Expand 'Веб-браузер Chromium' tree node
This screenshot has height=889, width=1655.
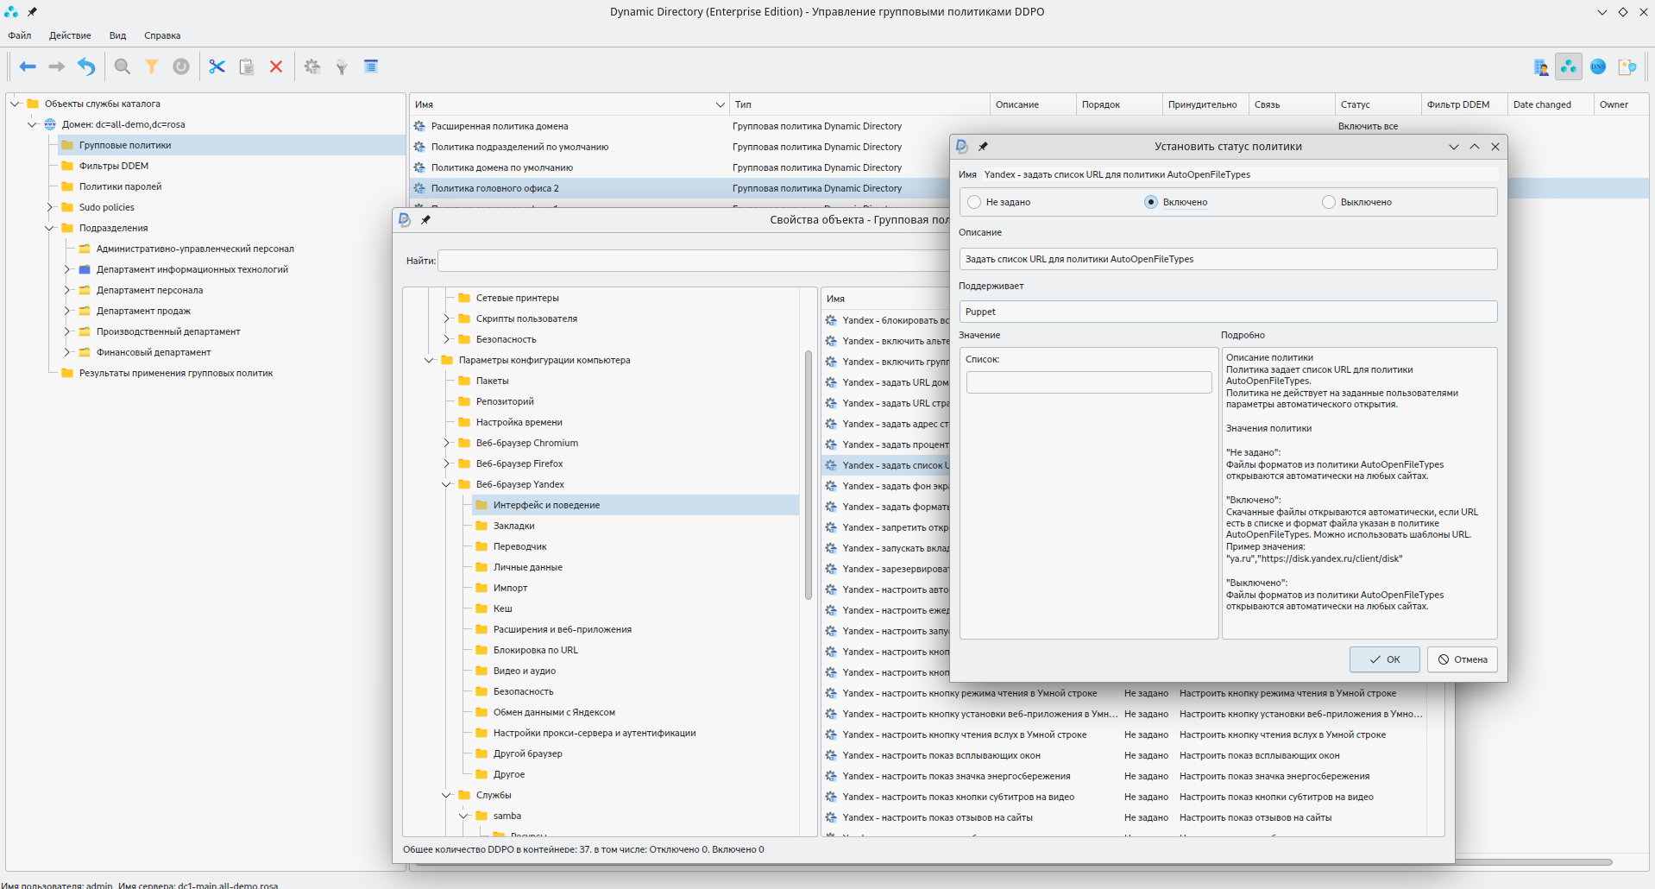pyautogui.click(x=447, y=443)
